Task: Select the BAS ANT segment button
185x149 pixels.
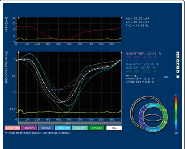Action: click(x=30, y=128)
